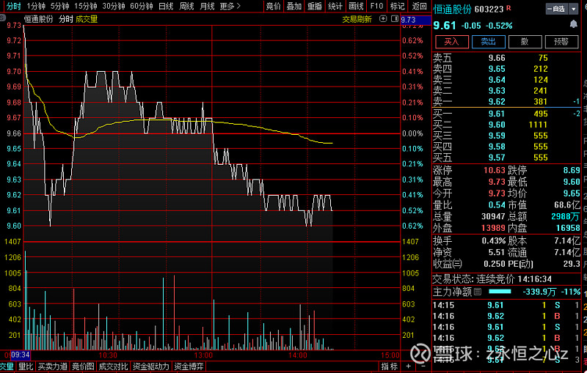Click the 主力净额 progress bar
This screenshot has height=373, width=587.
(x=500, y=291)
